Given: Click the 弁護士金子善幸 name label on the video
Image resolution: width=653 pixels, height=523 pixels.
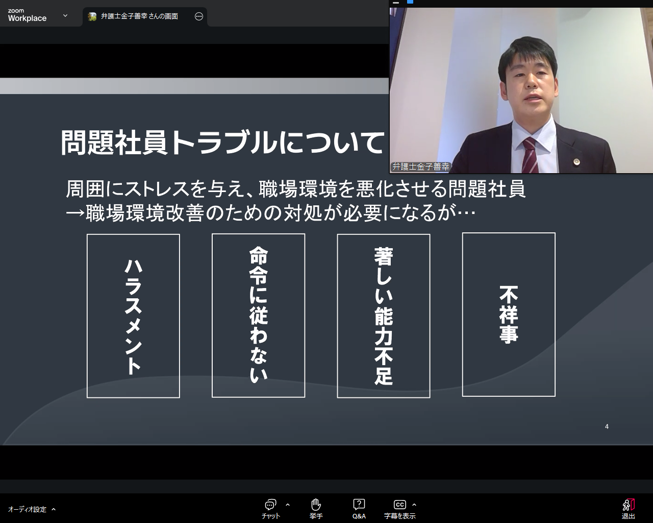Looking at the screenshot, I should (x=421, y=167).
